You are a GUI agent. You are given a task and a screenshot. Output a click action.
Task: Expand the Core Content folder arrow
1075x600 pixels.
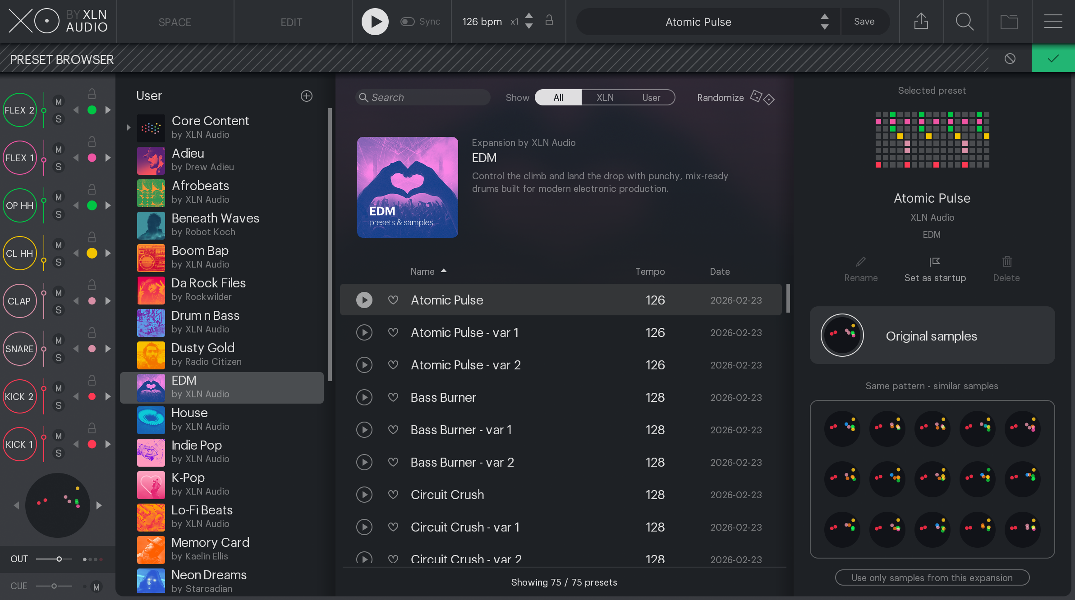[129, 127]
